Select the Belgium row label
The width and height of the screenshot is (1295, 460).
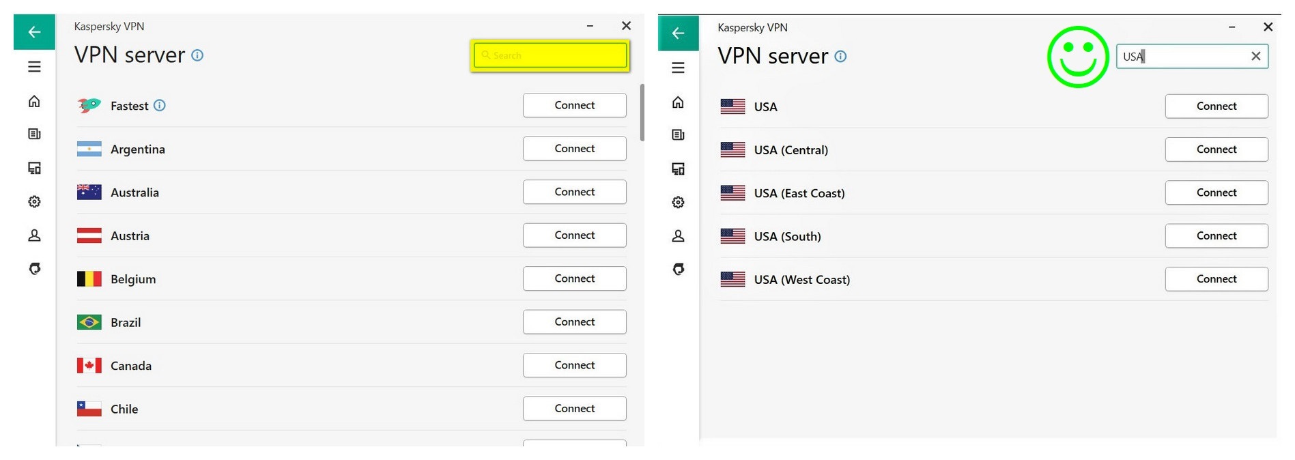(133, 279)
